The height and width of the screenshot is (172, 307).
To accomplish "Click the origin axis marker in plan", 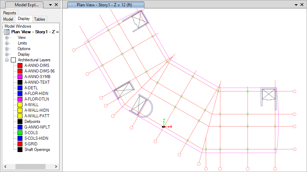I will coord(163,126).
